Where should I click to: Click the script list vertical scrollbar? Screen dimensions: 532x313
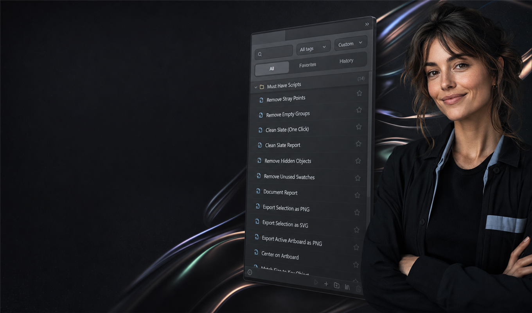pos(368,134)
